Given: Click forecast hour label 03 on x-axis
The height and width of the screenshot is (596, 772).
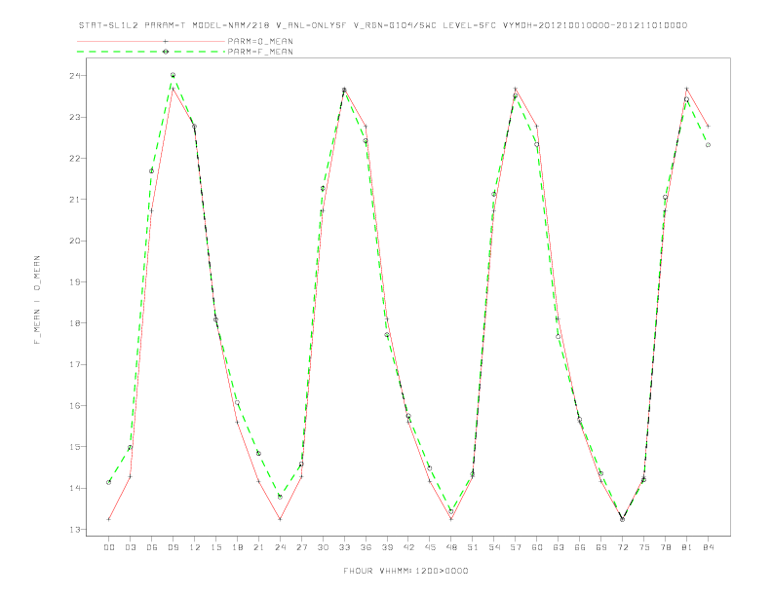Looking at the screenshot, I should (130, 547).
